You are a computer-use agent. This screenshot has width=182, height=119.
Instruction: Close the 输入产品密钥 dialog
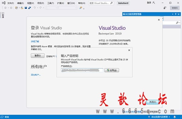[129, 50]
